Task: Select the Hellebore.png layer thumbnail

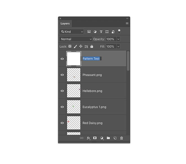Action: (x=74, y=91)
